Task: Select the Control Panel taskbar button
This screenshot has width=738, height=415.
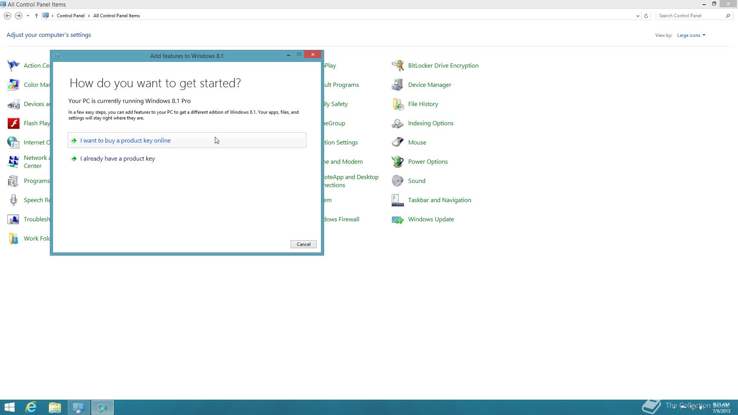Action: (79, 407)
